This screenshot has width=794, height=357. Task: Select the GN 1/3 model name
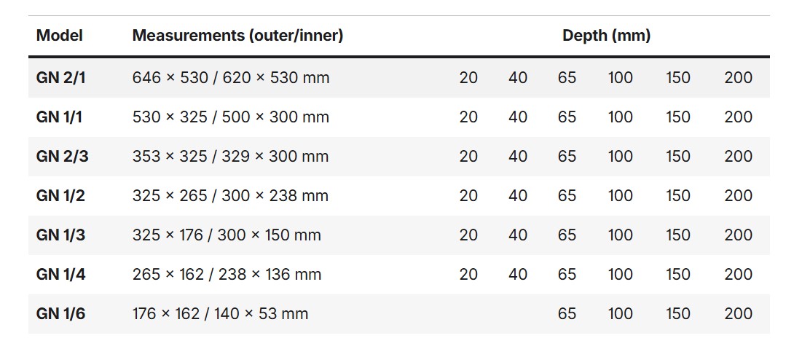tap(61, 235)
